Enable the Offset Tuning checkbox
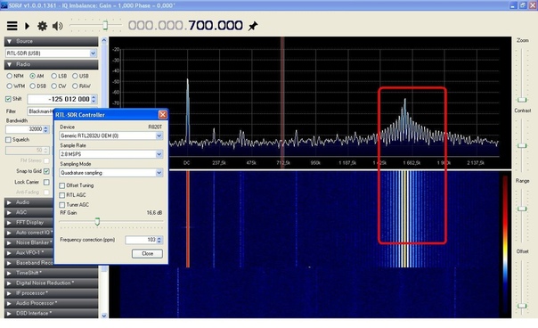The width and height of the screenshot is (538, 328). (x=62, y=185)
